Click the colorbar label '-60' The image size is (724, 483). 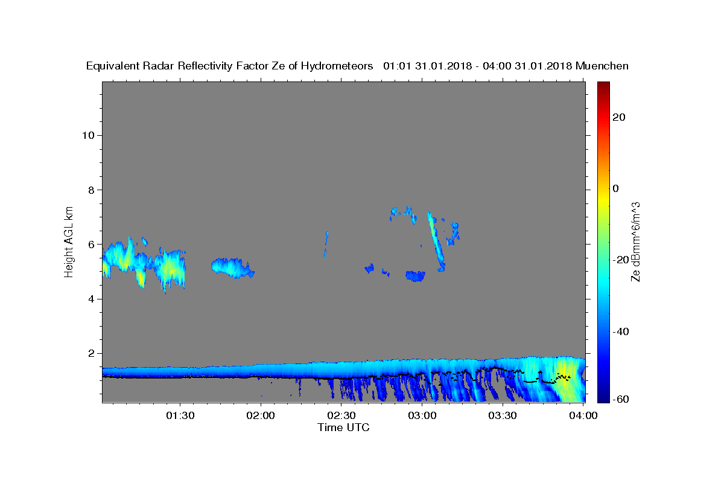[x=621, y=399]
